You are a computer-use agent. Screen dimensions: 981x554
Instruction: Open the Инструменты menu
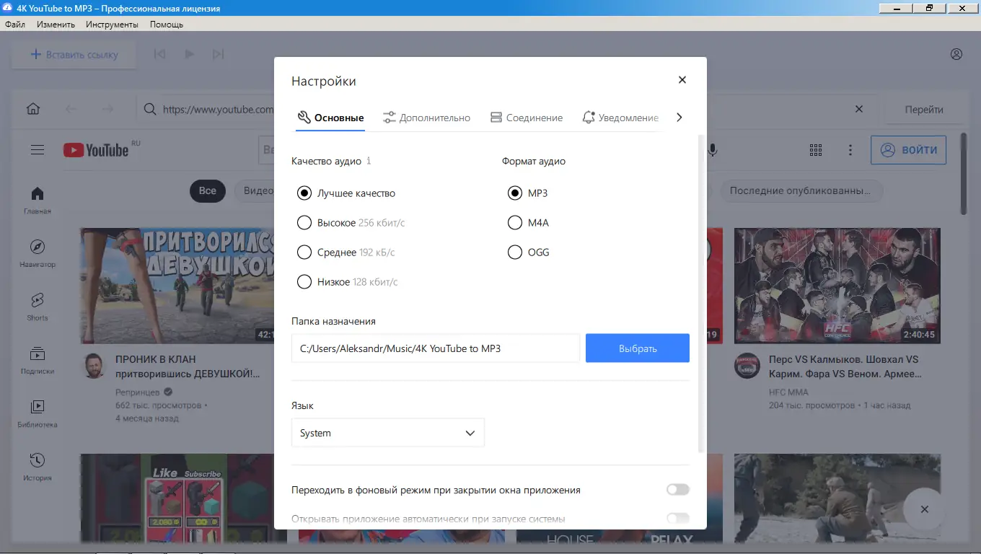point(113,23)
